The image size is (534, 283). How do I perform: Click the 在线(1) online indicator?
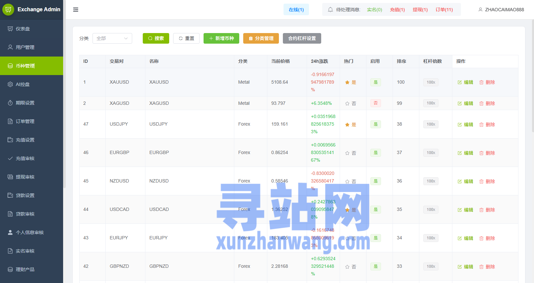(296, 10)
